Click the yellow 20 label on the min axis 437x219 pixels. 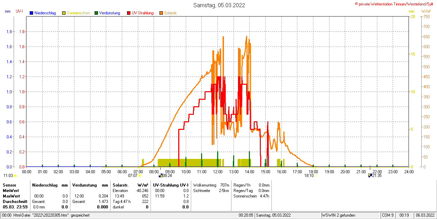coord(412,16)
